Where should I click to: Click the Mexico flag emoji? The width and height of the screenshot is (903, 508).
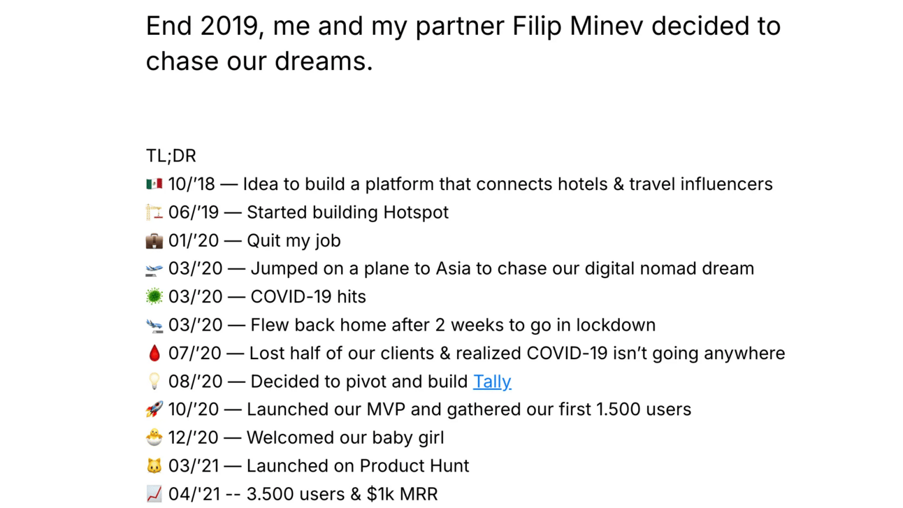click(x=154, y=184)
